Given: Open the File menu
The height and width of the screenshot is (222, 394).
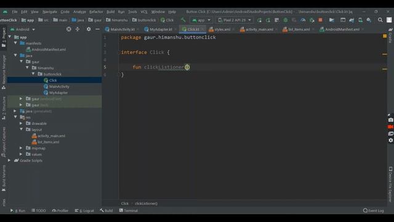Looking at the screenshot, I should 15,12.
